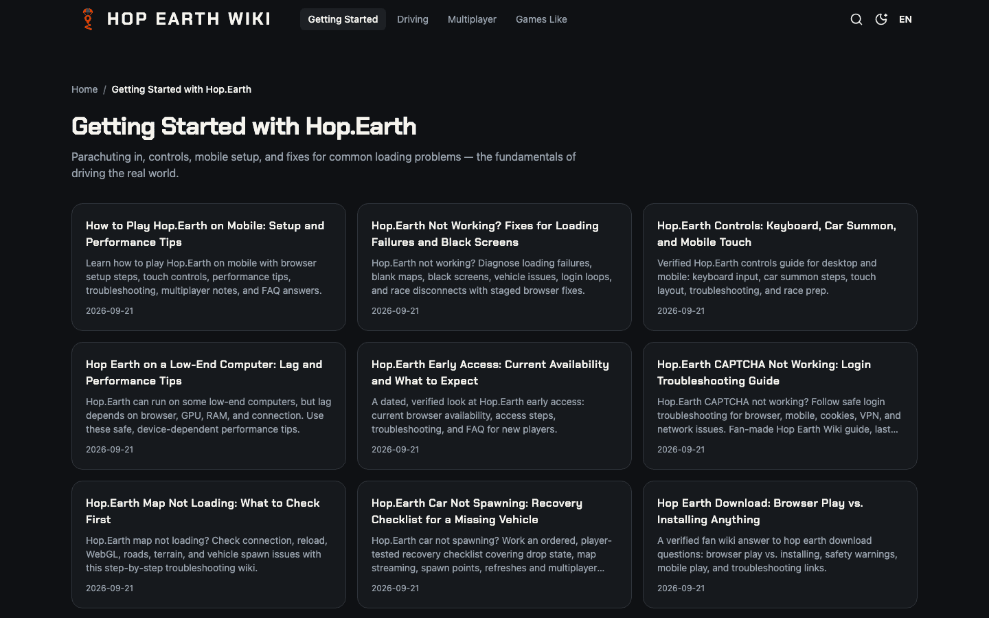Click the 'Learn how to play Hop.Earth on mobile' description

[204, 277]
